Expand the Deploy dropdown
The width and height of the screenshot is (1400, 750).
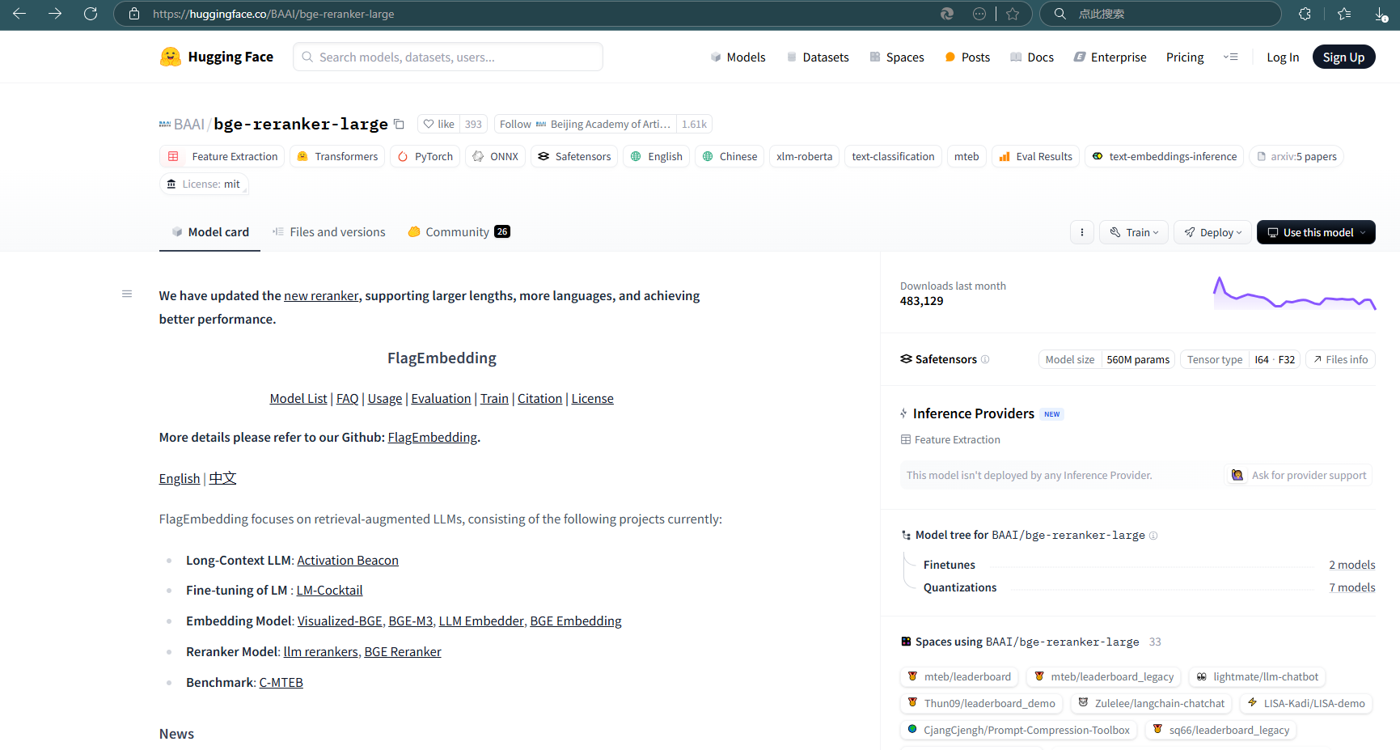tap(1213, 232)
